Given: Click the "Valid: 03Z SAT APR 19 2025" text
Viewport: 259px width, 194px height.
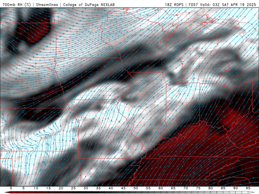Looking at the screenshot, I should 228,5.
